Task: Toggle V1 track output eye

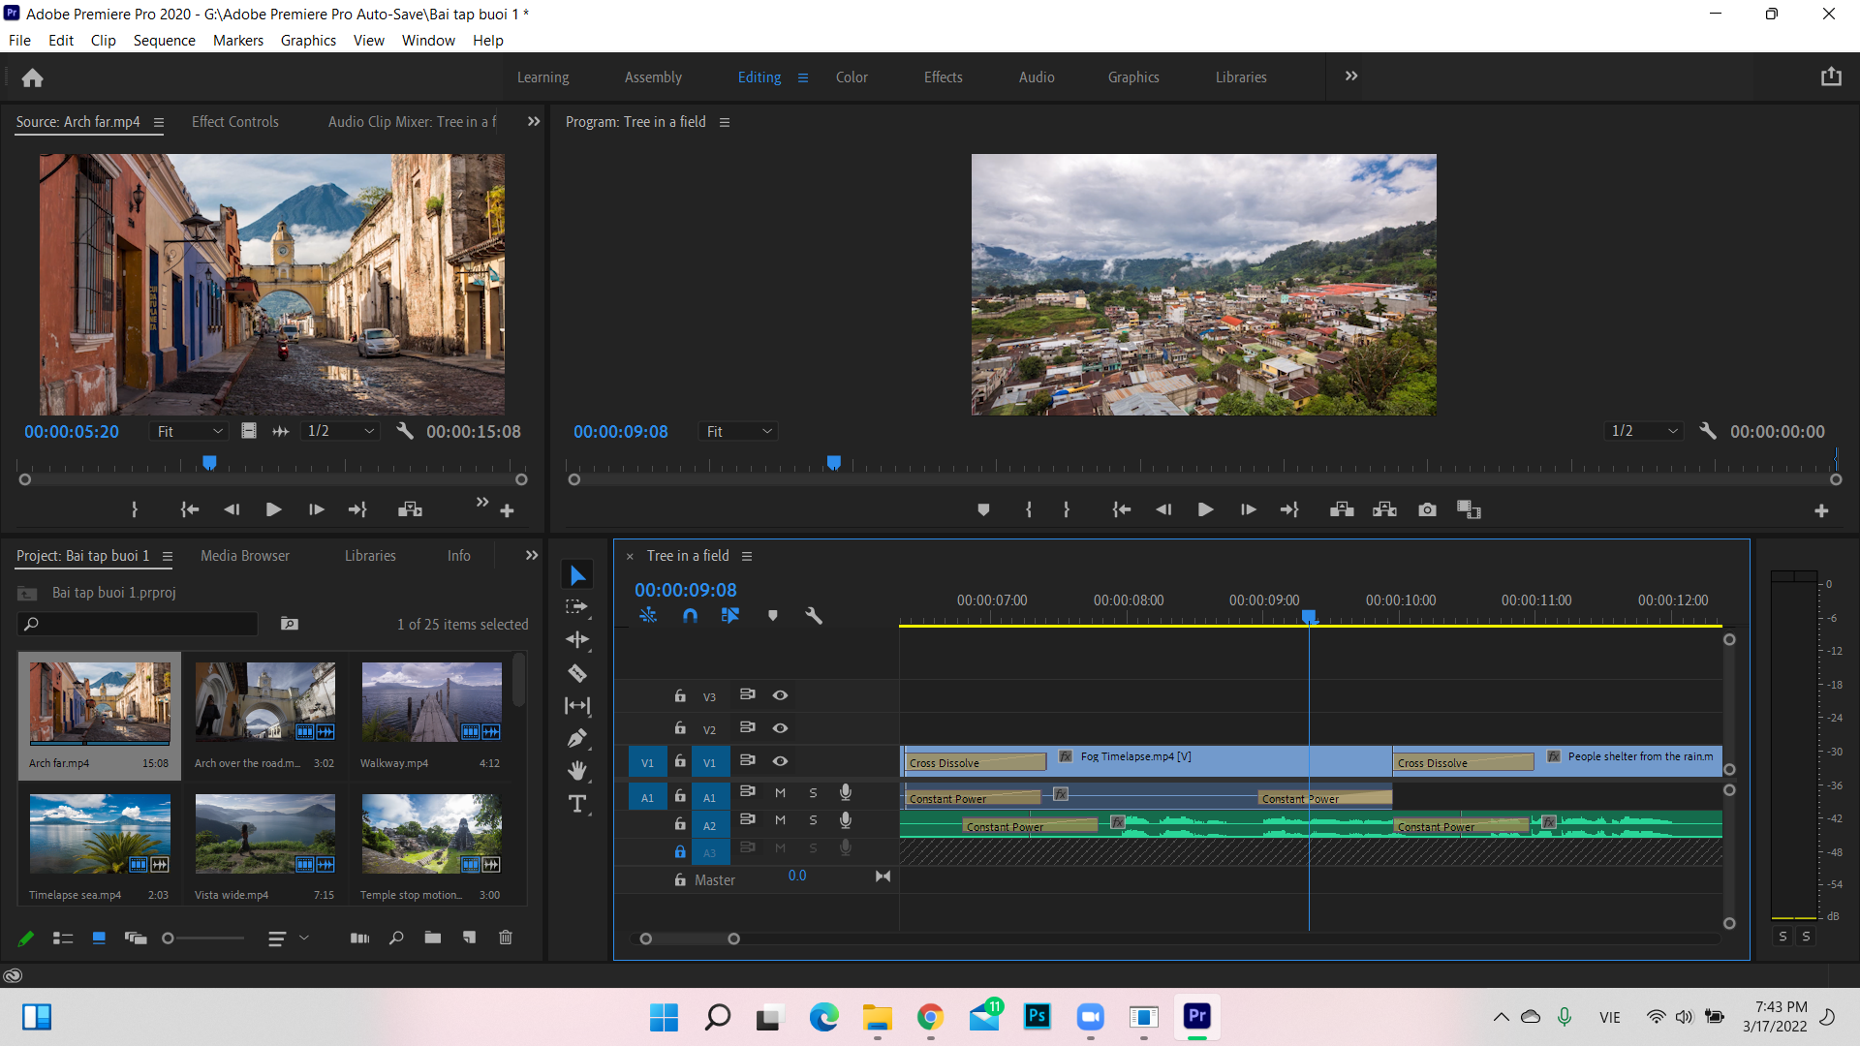Action: (780, 761)
